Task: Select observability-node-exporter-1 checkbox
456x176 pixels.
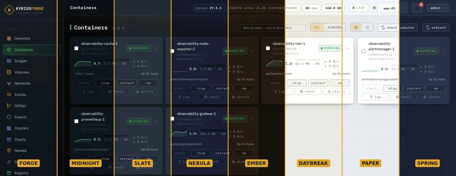Action: (172, 51)
